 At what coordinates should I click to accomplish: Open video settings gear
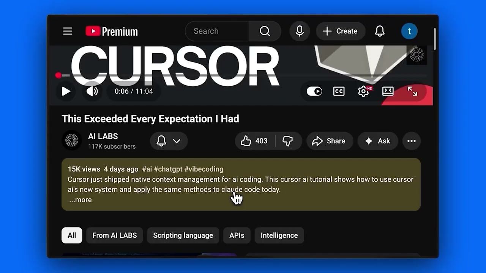pyautogui.click(x=364, y=91)
